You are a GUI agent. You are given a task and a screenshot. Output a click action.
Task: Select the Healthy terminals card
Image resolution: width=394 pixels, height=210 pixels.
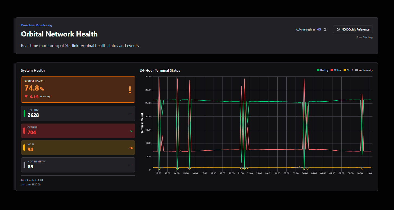click(78, 114)
